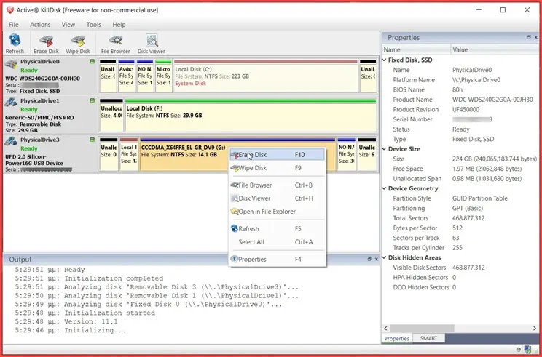Undock the Output panel
542x357 pixels.
[x=369, y=259]
